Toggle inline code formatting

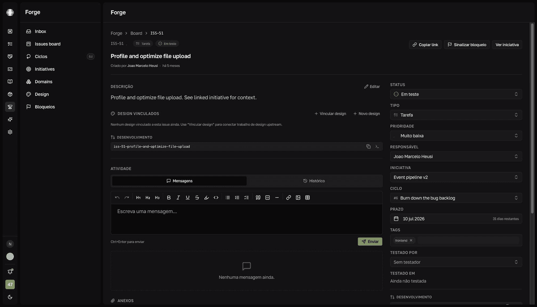(216, 197)
